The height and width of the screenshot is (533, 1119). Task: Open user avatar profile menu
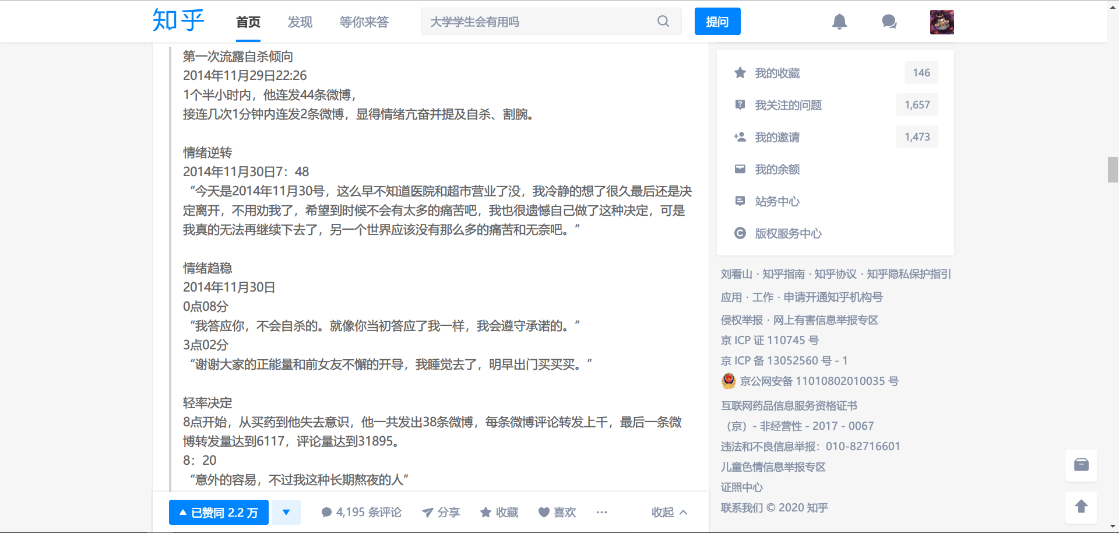click(x=941, y=22)
